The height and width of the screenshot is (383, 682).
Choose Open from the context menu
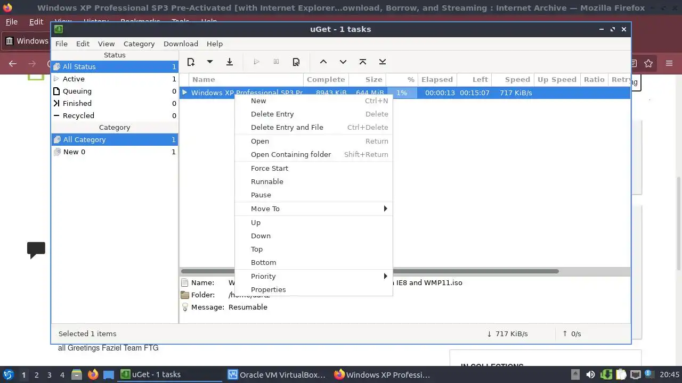coord(313,141)
